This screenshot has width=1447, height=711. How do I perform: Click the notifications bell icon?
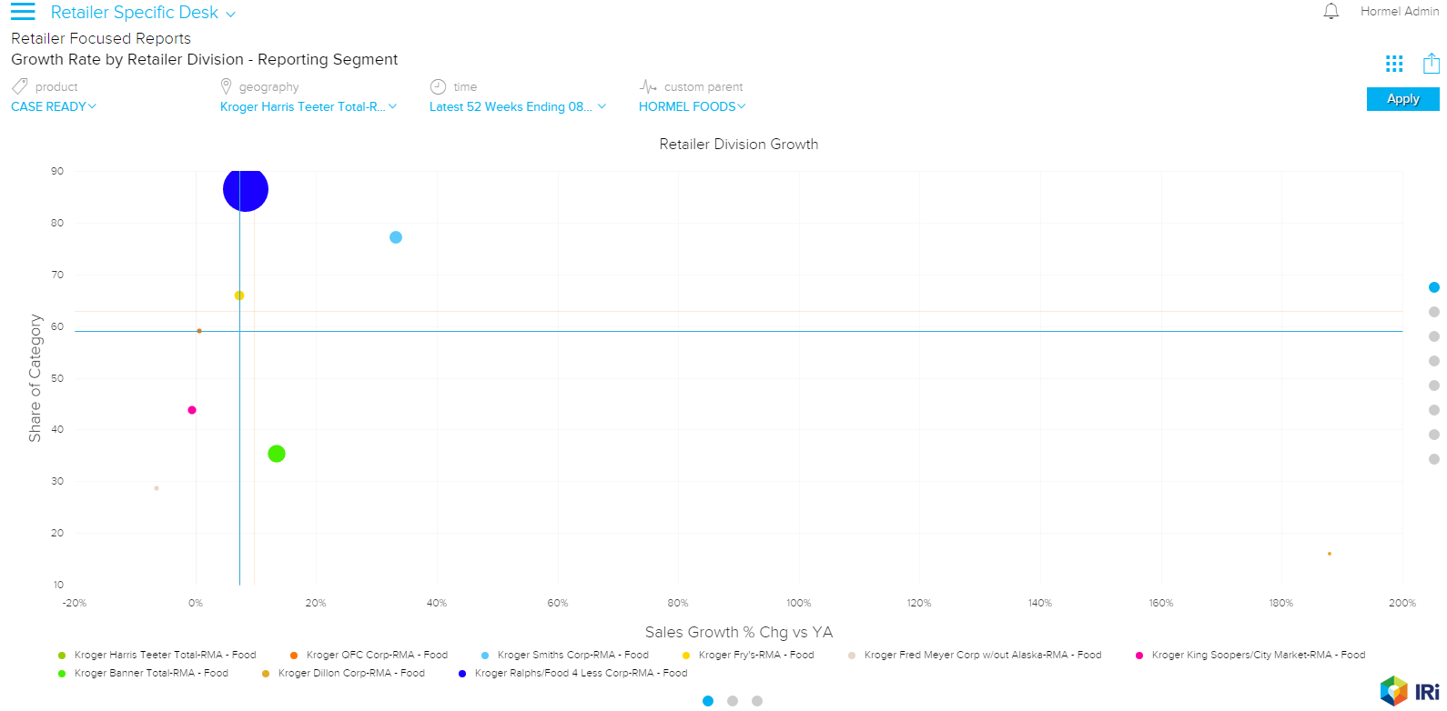(1331, 12)
